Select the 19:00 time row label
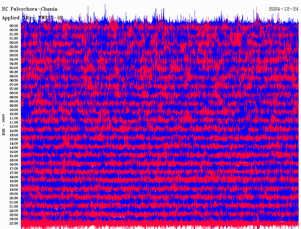 point(14,186)
